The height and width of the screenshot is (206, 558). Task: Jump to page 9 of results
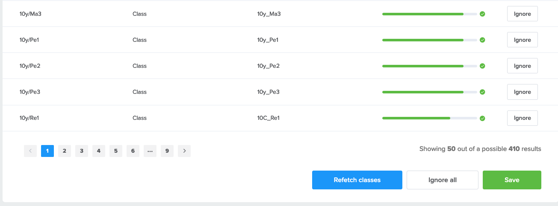click(167, 151)
